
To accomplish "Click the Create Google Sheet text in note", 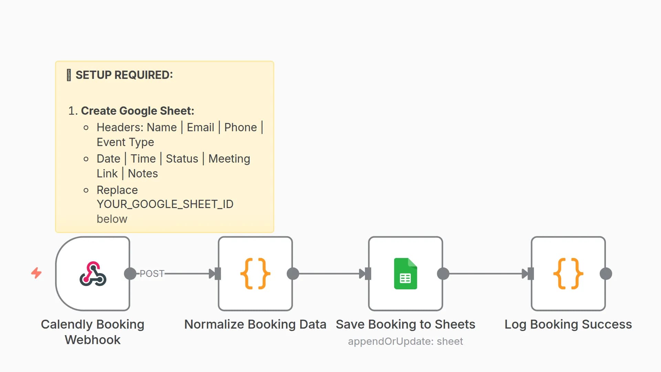I will [137, 111].
